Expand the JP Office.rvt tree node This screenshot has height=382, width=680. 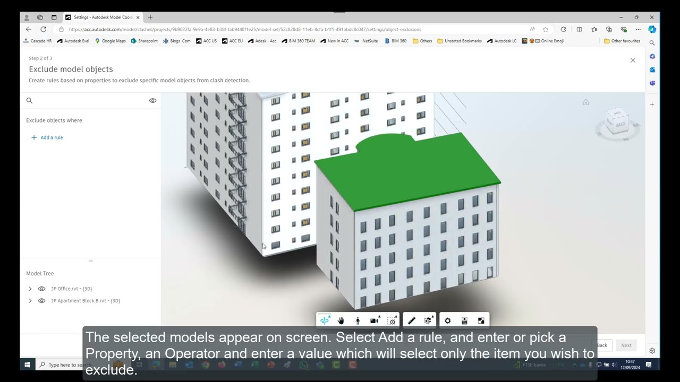pyautogui.click(x=30, y=289)
